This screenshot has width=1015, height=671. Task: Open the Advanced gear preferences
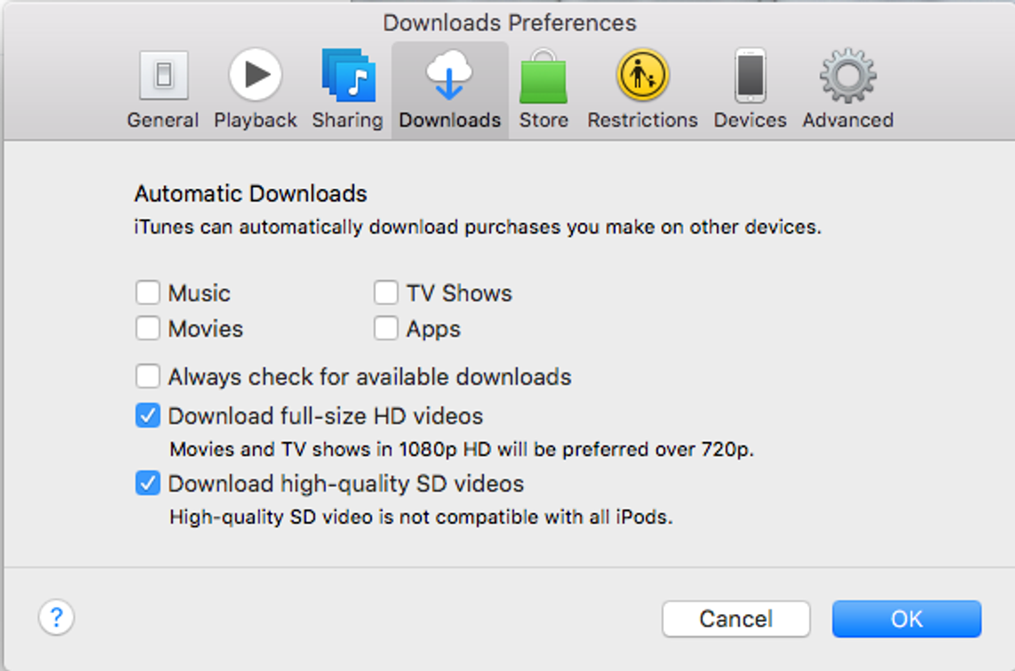(848, 88)
